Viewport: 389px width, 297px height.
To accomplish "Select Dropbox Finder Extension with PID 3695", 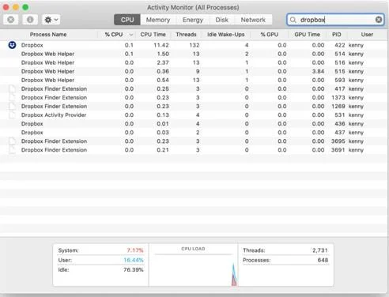I will (194, 141).
